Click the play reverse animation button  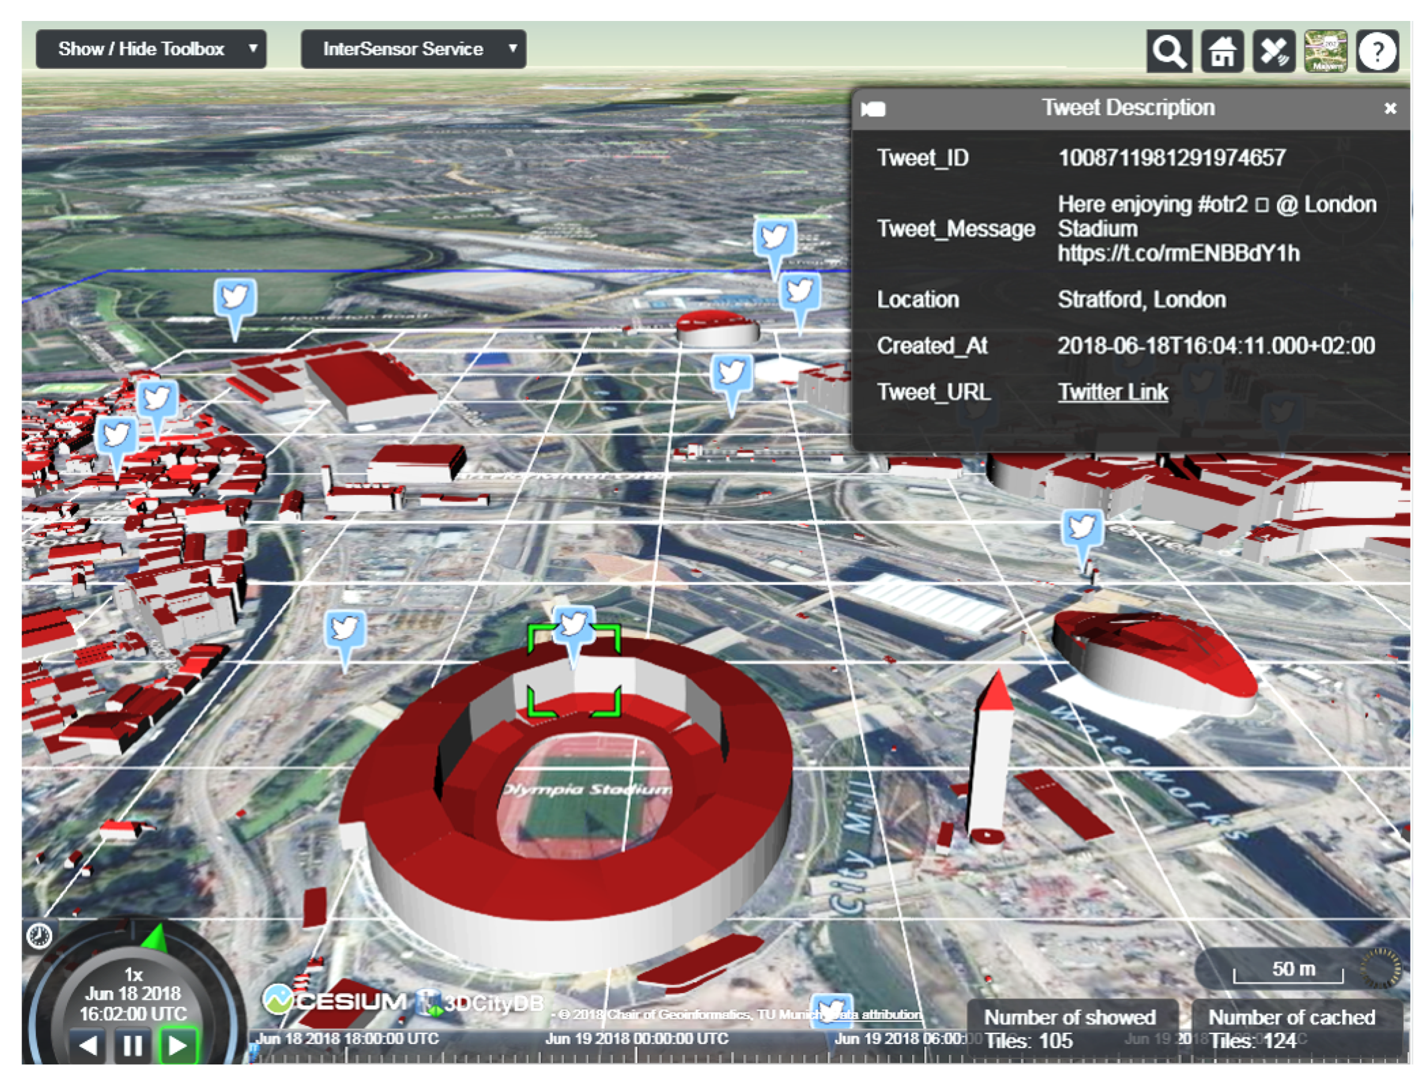pyautogui.click(x=88, y=1045)
